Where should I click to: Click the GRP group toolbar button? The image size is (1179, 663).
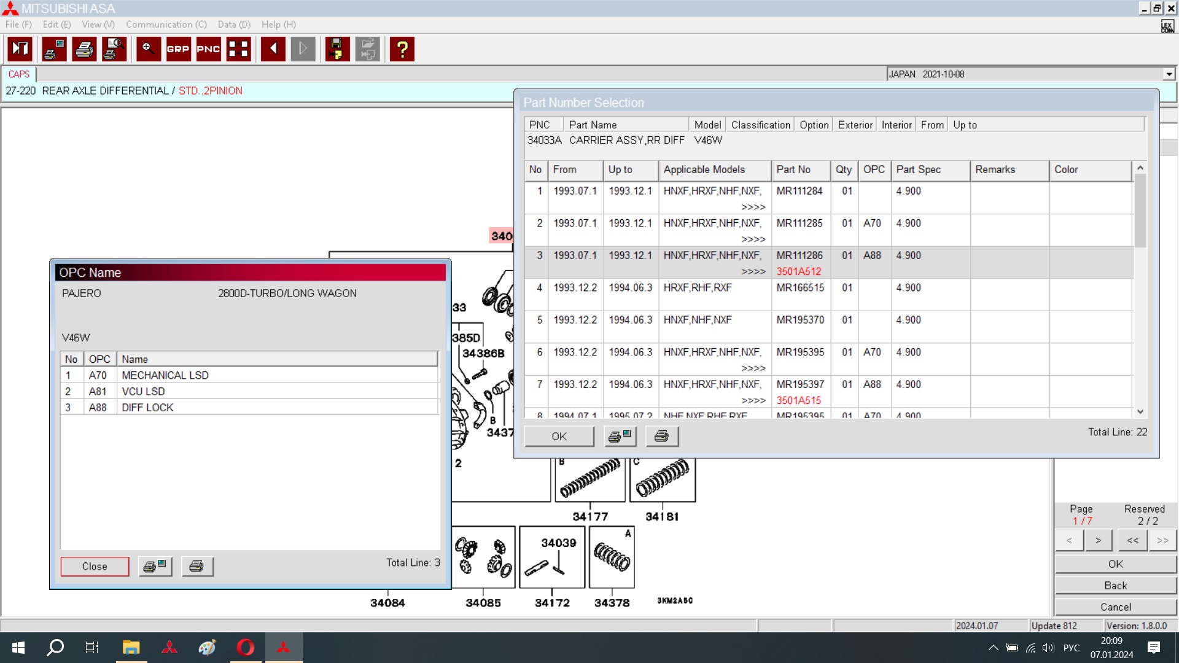178,49
